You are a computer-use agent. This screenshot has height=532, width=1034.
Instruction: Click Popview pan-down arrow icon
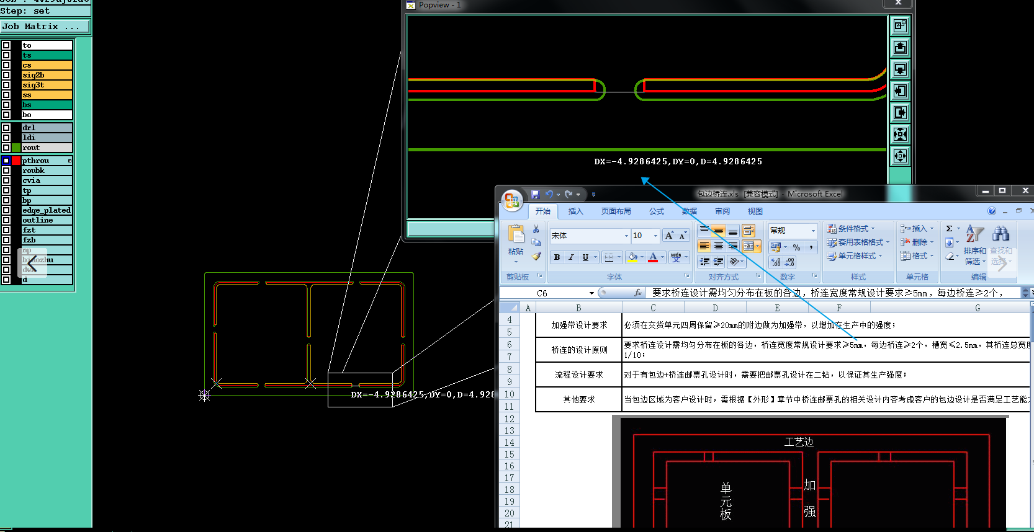[x=900, y=69]
